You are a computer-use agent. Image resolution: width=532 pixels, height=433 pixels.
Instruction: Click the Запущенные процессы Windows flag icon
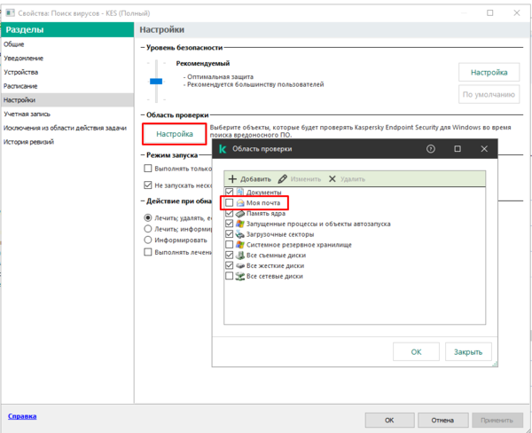click(240, 224)
